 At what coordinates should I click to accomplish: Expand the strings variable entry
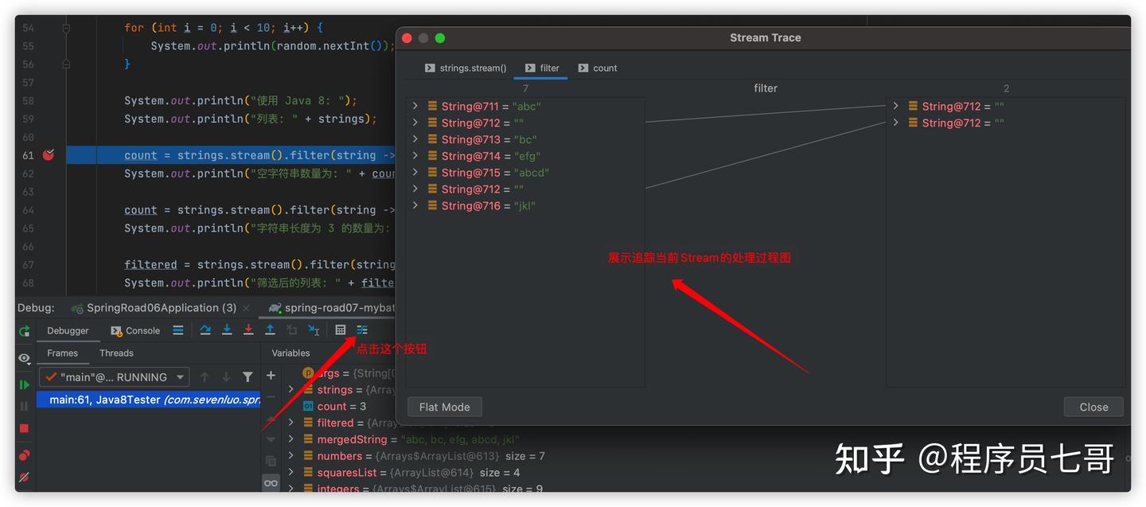point(290,389)
